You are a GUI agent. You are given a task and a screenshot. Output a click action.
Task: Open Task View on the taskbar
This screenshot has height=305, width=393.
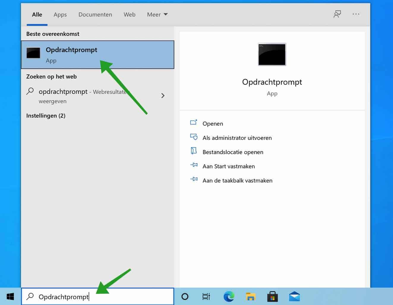coord(206,296)
